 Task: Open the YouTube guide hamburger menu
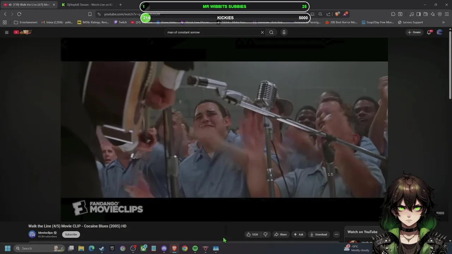[x=6, y=32]
